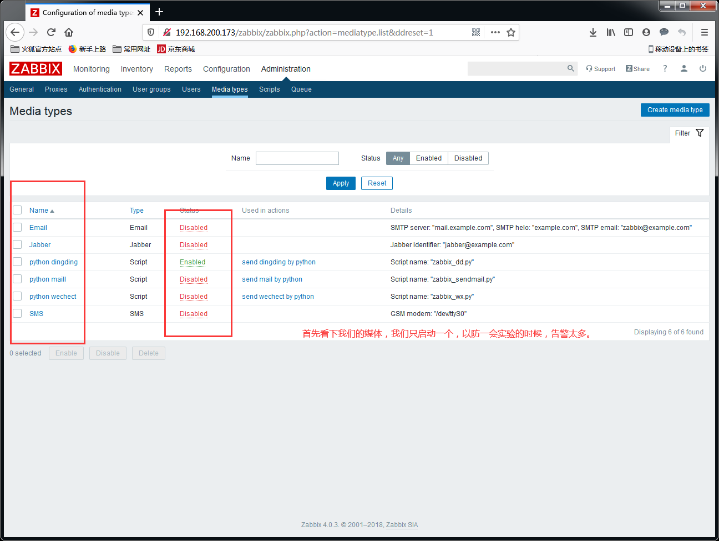This screenshot has height=541, width=719.
Task: Open page actions three-dots menu
Action: point(495,32)
